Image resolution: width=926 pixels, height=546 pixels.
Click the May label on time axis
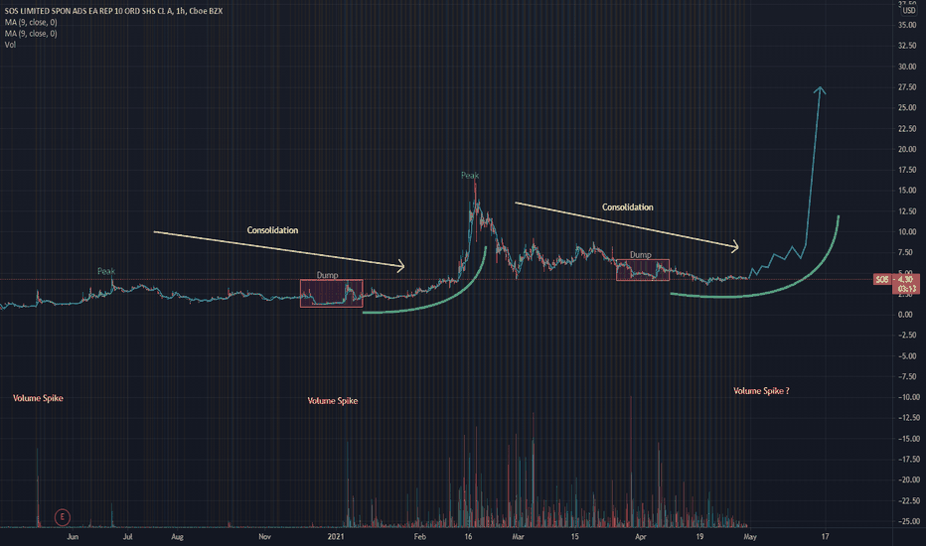pos(750,536)
